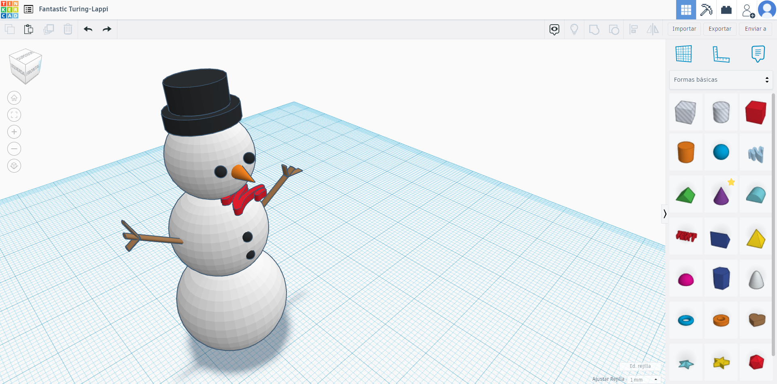
Task: Pick the red Text shape
Action: point(686,236)
